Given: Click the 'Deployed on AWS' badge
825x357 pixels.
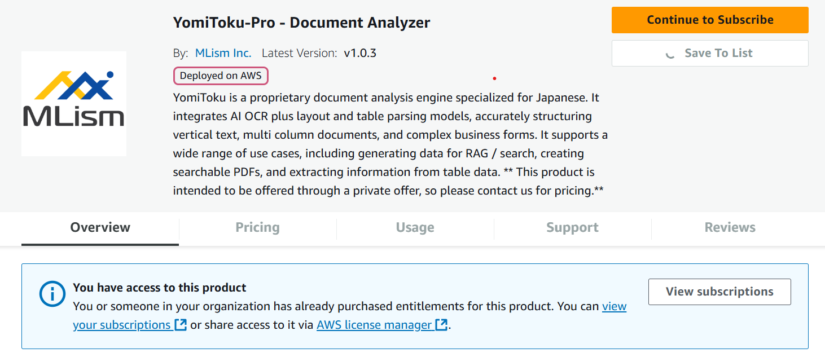Looking at the screenshot, I should [x=221, y=76].
